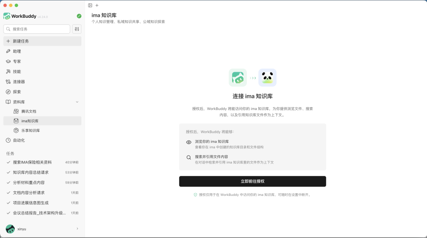427x238 pixels.
Task: Click the large WorkBuddy app logo
Action: coord(238,78)
